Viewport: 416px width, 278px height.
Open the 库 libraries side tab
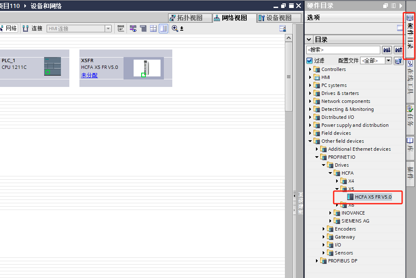coord(410,148)
